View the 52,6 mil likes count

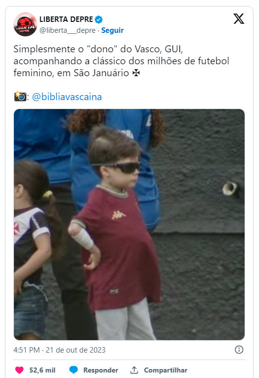[x=42, y=370]
